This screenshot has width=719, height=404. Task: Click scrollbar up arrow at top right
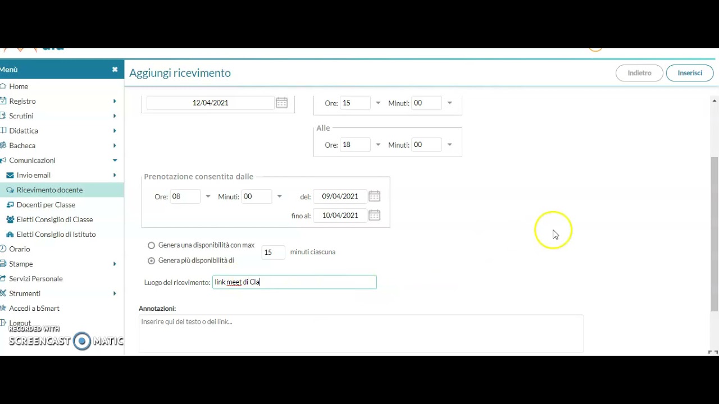(x=715, y=100)
